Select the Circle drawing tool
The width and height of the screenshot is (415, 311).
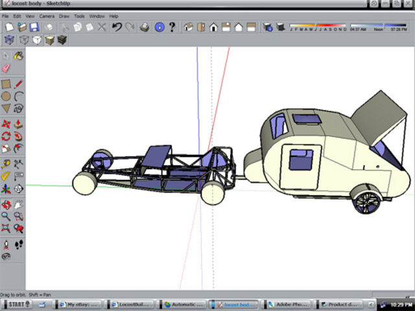pyautogui.click(x=6, y=97)
